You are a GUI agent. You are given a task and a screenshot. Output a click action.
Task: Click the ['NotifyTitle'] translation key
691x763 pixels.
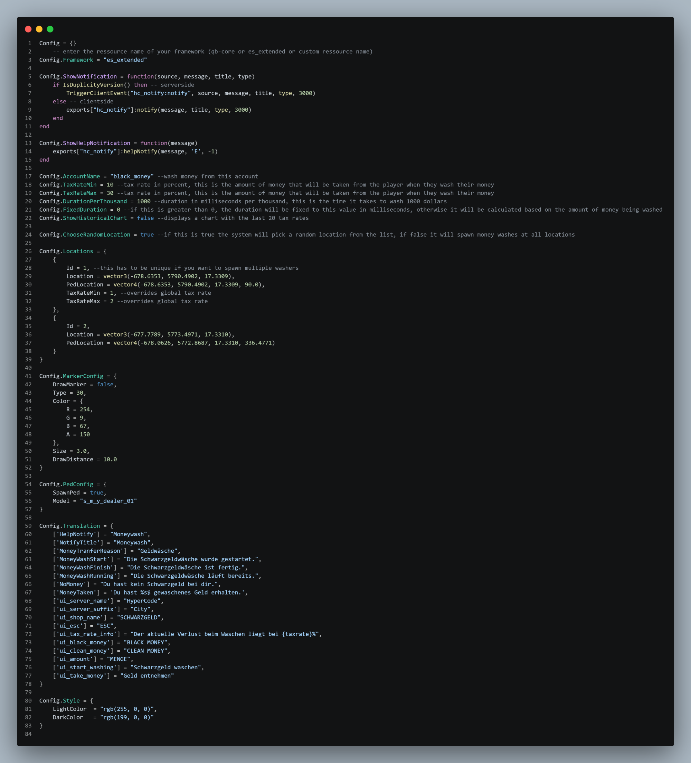coord(78,543)
